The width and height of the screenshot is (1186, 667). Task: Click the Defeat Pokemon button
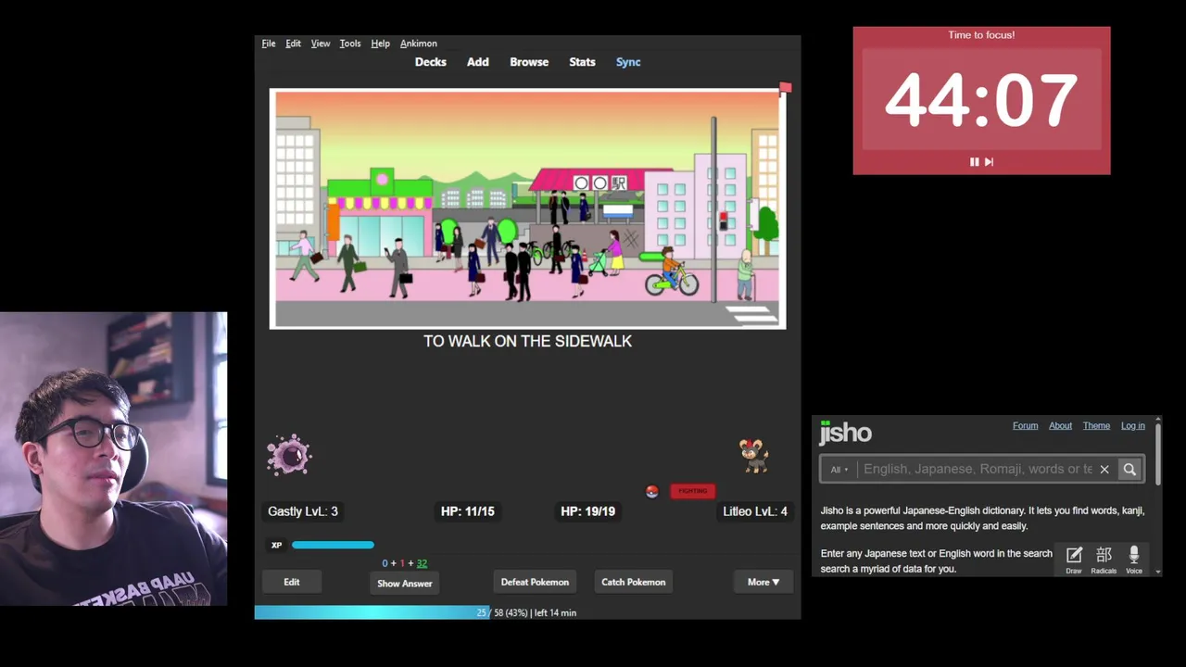[x=535, y=582]
